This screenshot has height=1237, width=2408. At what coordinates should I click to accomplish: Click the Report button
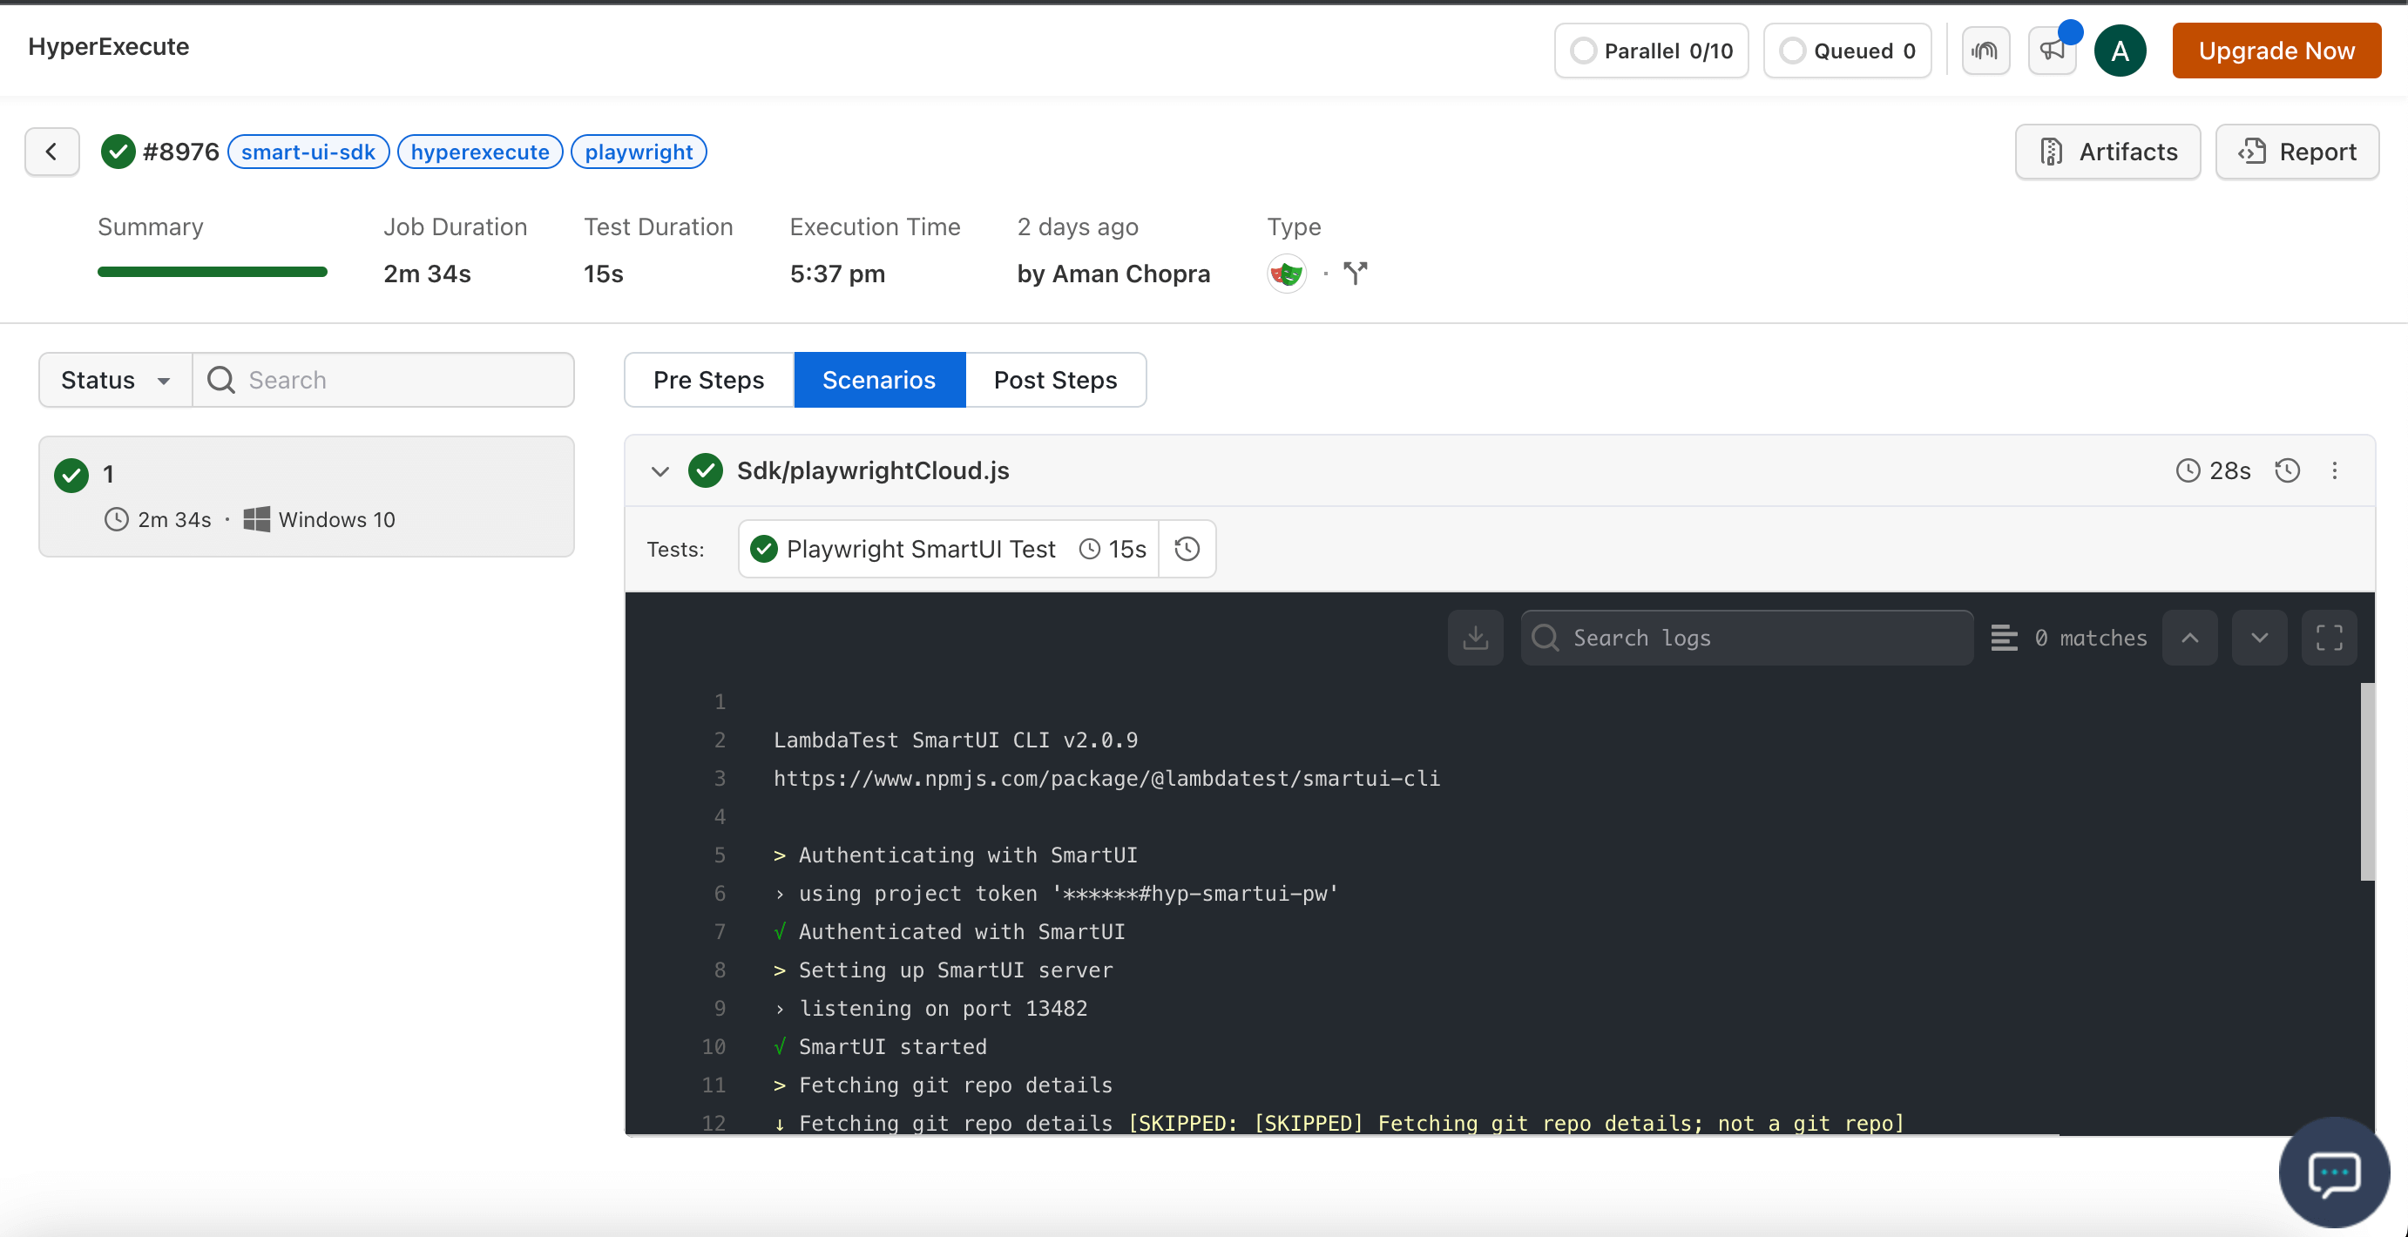point(2297,152)
